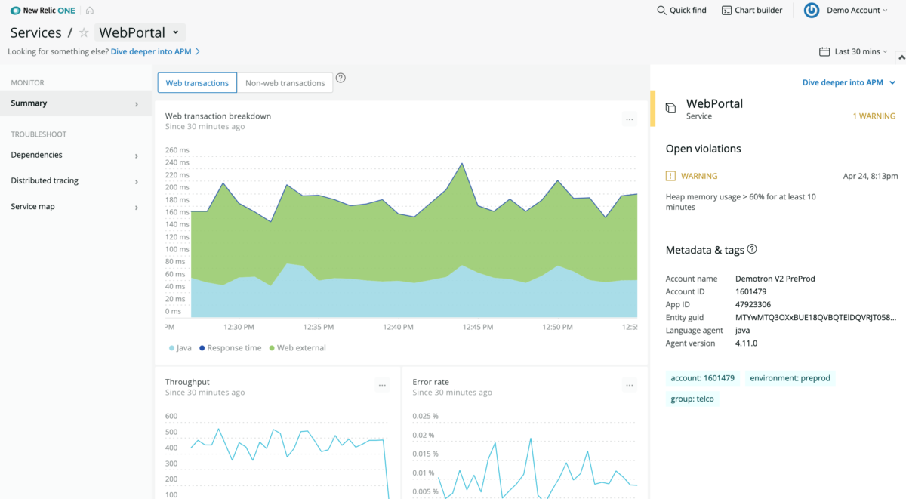Select Distributed tracing in the sidebar
Screen dimensions: 906x499
[x=75, y=180]
